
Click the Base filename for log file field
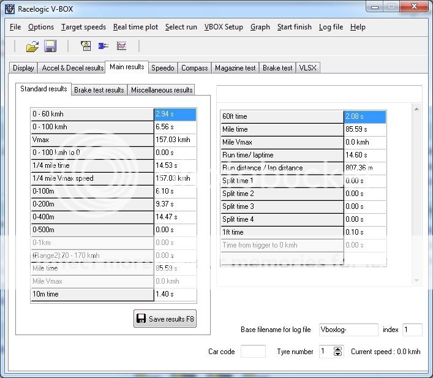click(x=348, y=330)
